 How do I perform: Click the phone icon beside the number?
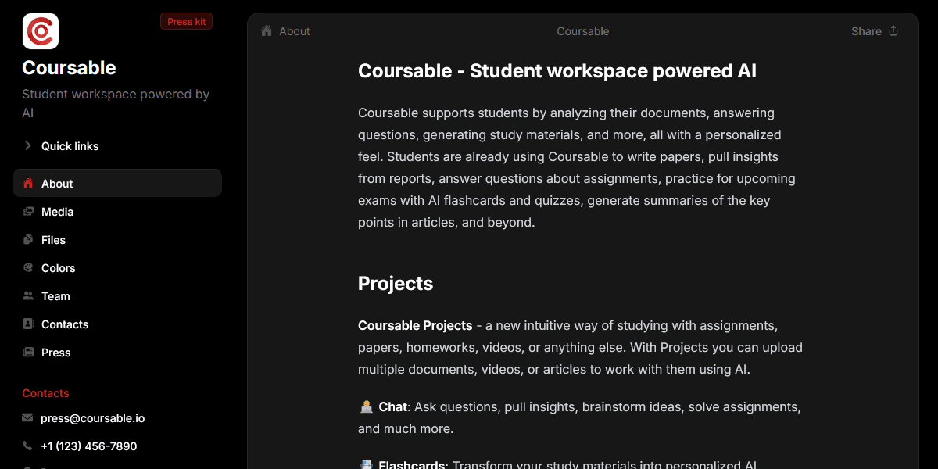click(x=28, y=446)
